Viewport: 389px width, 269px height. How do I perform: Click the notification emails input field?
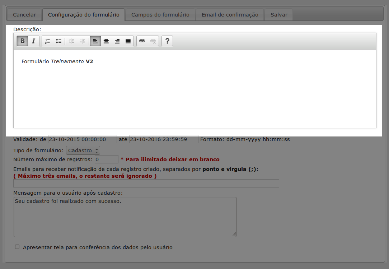pyautogui.click(x=146, y=184)
